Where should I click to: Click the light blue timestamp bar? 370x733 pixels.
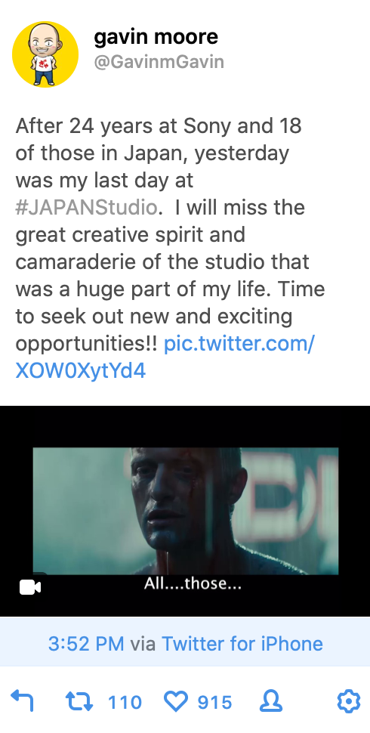coord(185,644)
